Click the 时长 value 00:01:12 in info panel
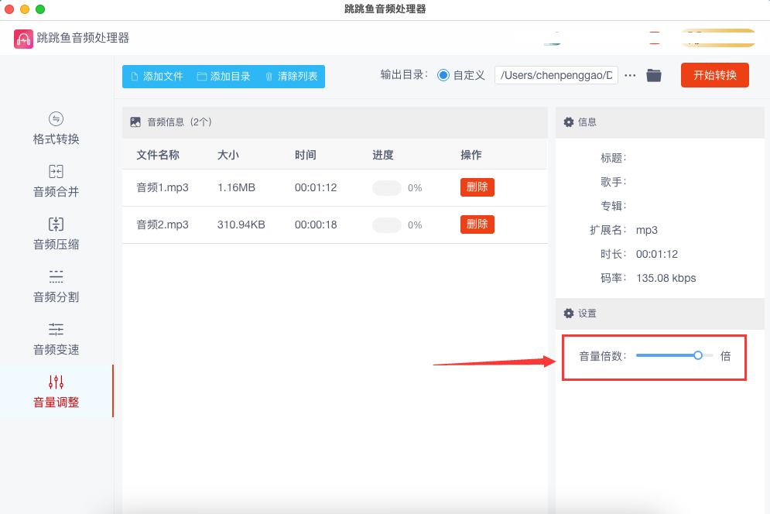Screen dimensions: 770x514 656,254
